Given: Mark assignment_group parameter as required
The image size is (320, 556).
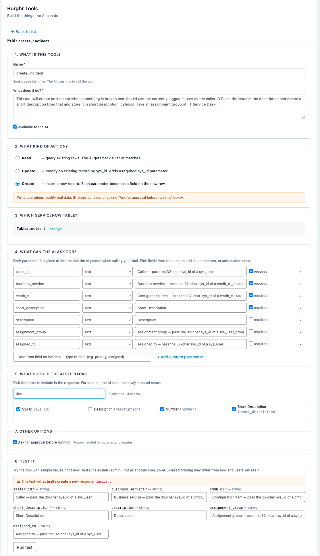Looking at the screenshot, I should [251, 331].
